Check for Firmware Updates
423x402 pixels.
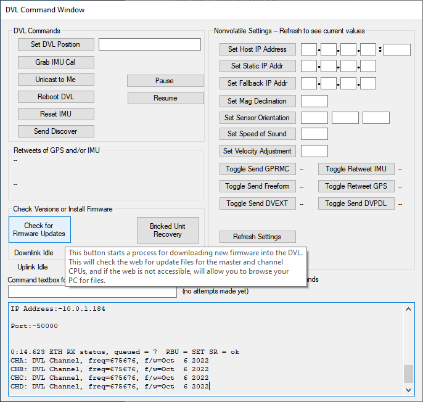(39, 230)
